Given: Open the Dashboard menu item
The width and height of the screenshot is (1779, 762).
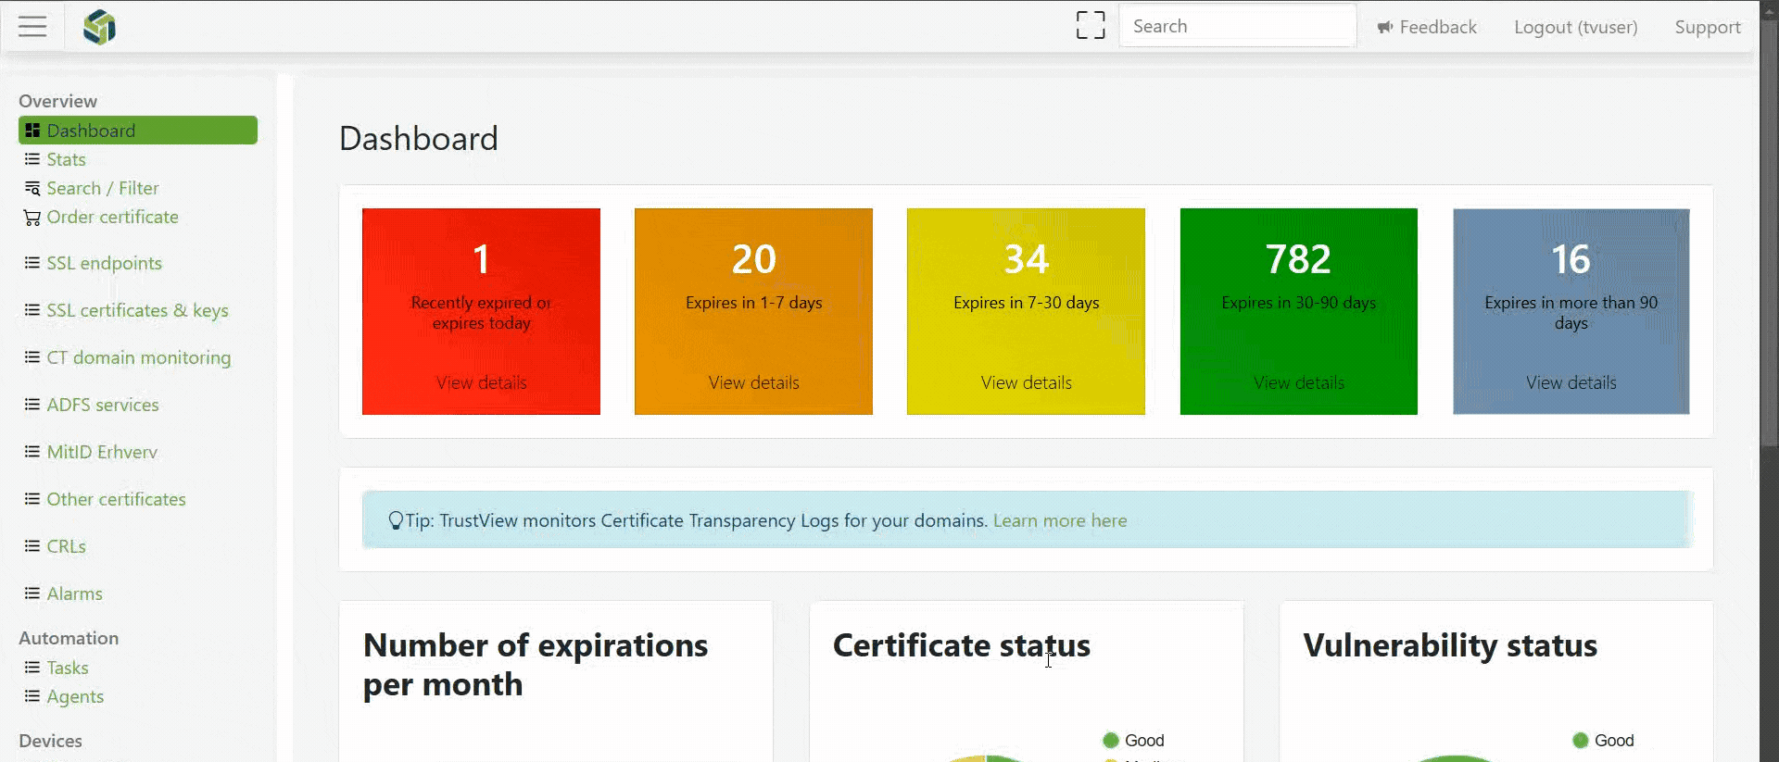Looking at the screenshot, I should pos(138,131).
